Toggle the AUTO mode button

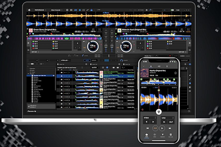(87, 60)
